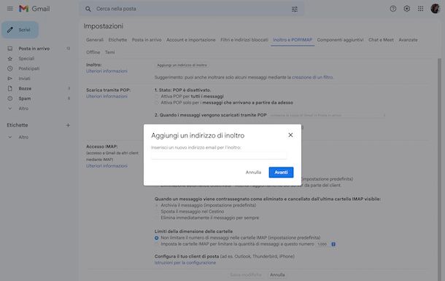Image resolution: width=445 pixels, height=281 pixels.
Task: Click the Gmail logo
Action: (x=34, y=9)
